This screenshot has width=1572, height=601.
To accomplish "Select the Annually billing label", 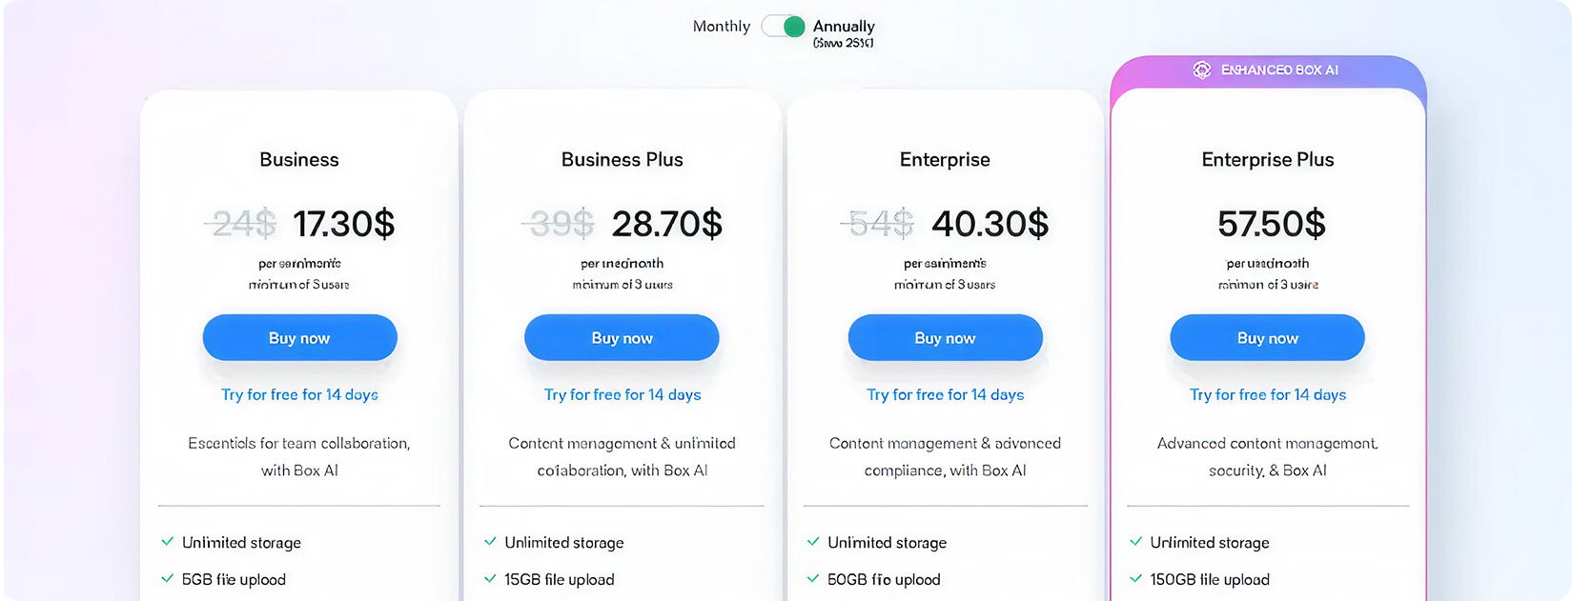I will (843, 27).
